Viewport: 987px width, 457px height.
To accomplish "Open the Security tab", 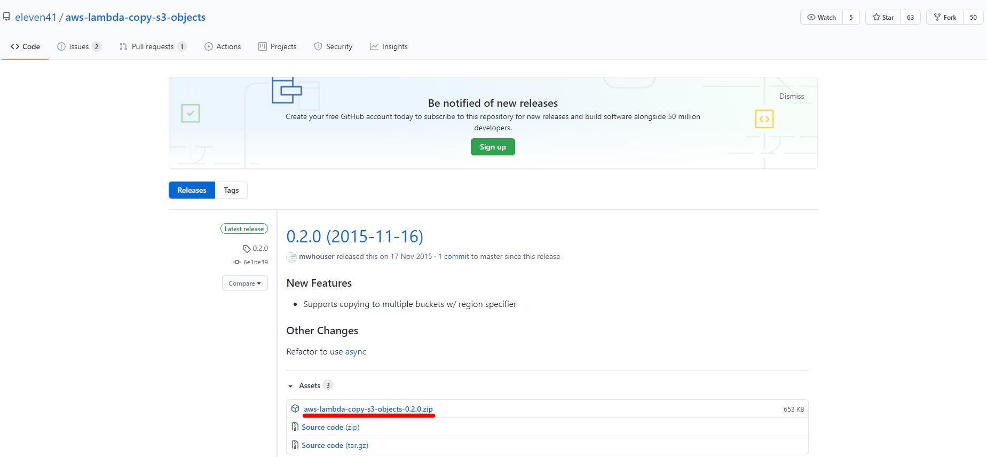I will [x=333, y=46].
